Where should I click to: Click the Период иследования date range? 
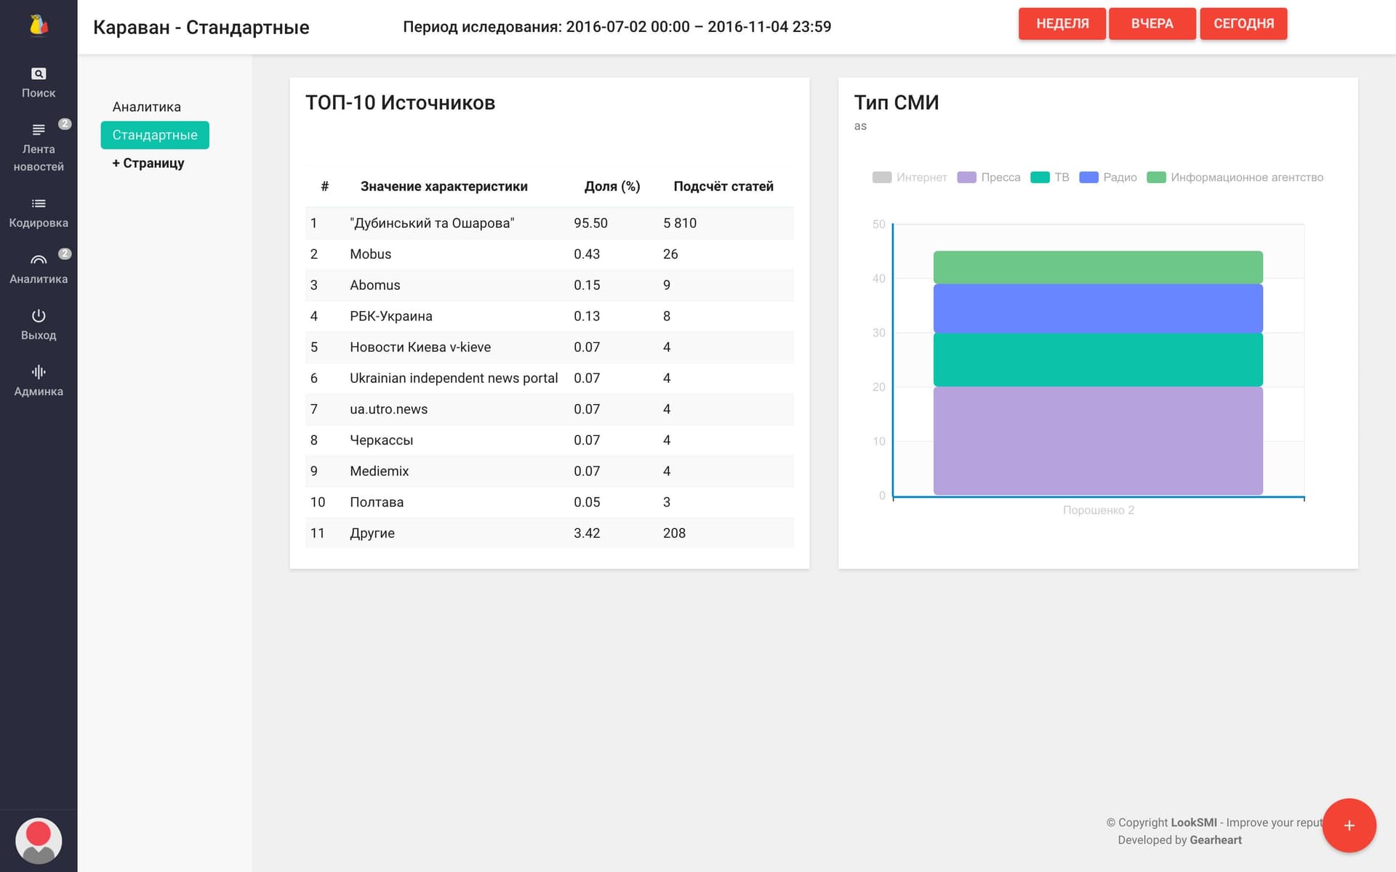617,27
